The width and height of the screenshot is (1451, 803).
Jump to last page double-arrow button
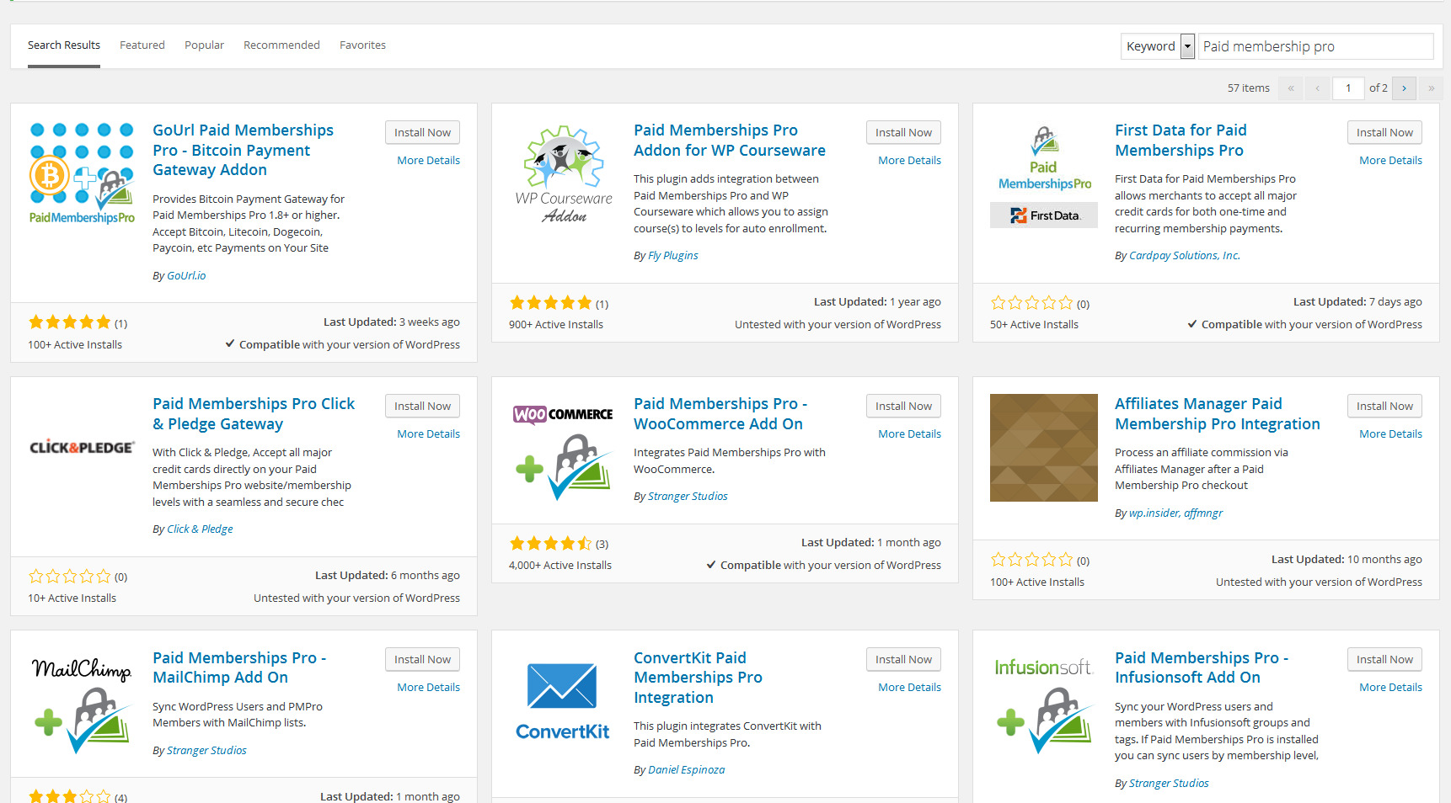(x=1431, y=88)
